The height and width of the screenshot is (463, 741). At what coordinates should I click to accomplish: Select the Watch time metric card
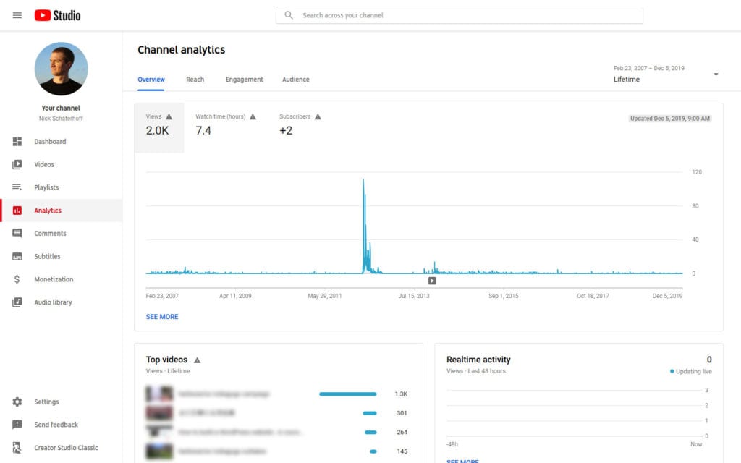tap(224, 123)
